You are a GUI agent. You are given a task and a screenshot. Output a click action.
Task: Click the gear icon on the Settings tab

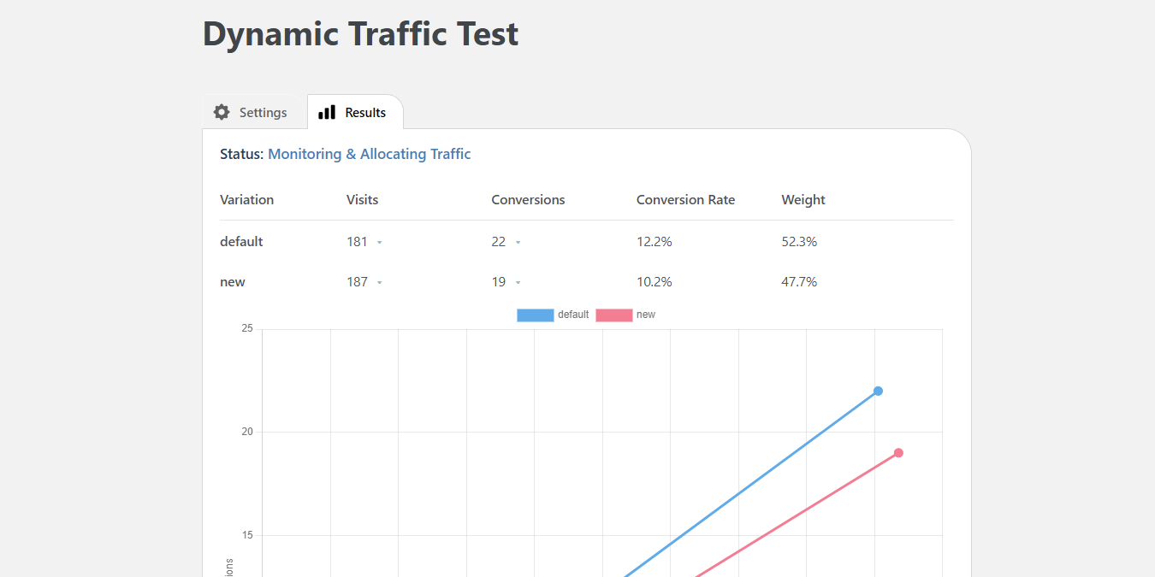(222, 112)
